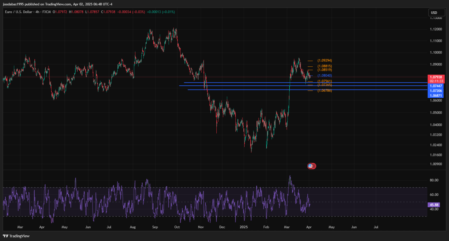Click the orange 1.09294 level label
This screenshot has width=449, height=241.
(324, 60)
